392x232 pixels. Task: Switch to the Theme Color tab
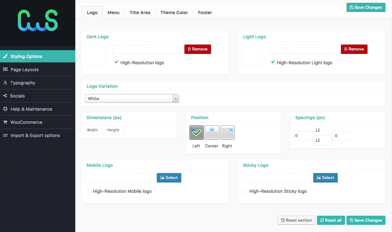174,13
